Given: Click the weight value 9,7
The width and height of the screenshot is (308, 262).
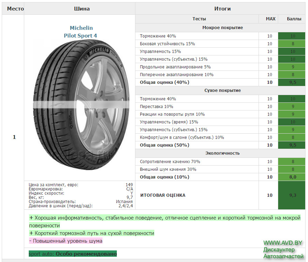Looking at the screenshot, I should tap(130, 197).
